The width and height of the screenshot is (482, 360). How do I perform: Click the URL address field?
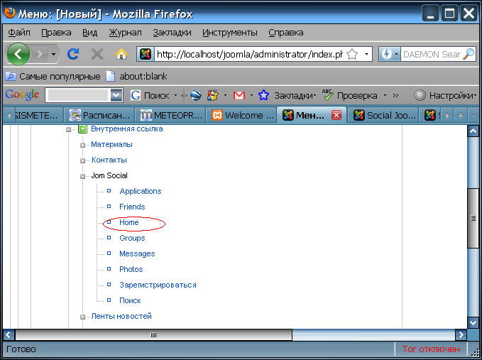[x=250, y=55]
